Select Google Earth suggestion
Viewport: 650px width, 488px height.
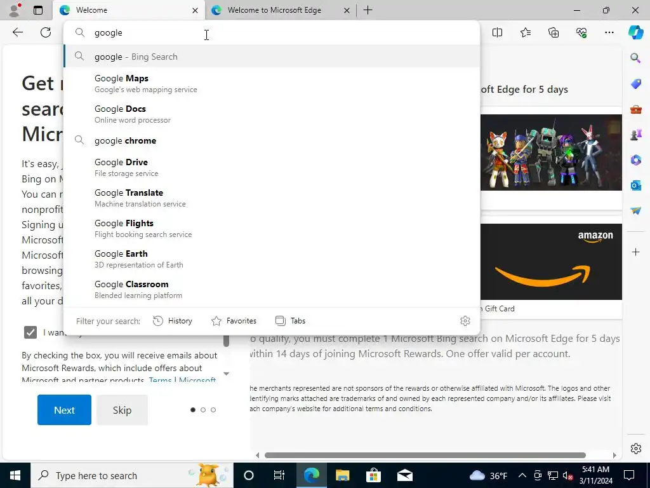272,259
